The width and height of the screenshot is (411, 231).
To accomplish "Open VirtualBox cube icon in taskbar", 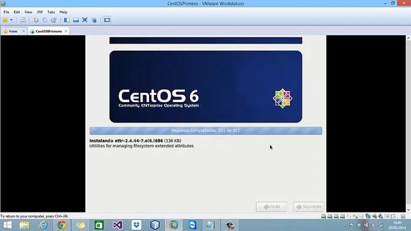I will coord(155,225).
